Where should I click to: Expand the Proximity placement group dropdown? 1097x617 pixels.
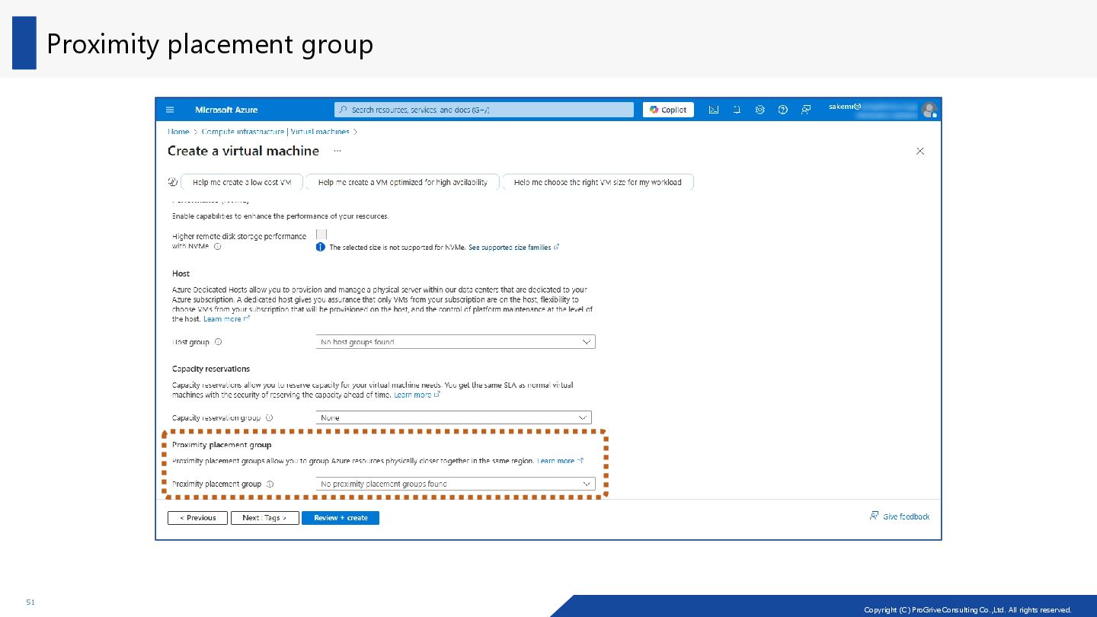(x=456, y=484)
